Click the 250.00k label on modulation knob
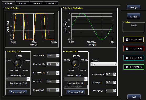Screen dimensions: 146x100 (84, 60)
